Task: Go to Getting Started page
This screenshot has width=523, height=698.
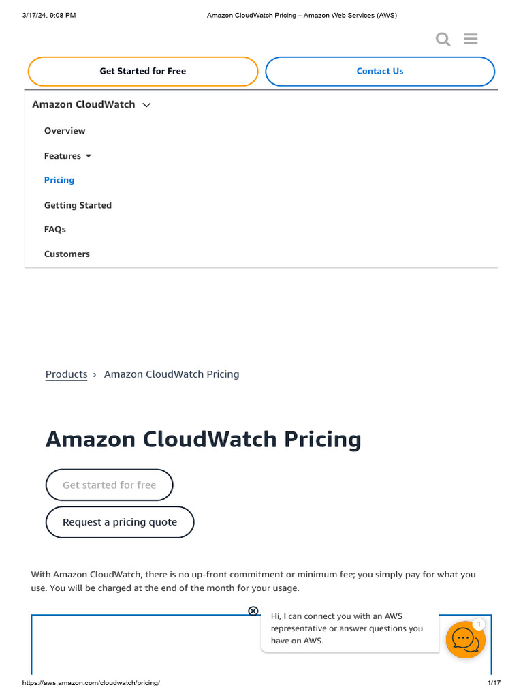Action: (78, 205)
